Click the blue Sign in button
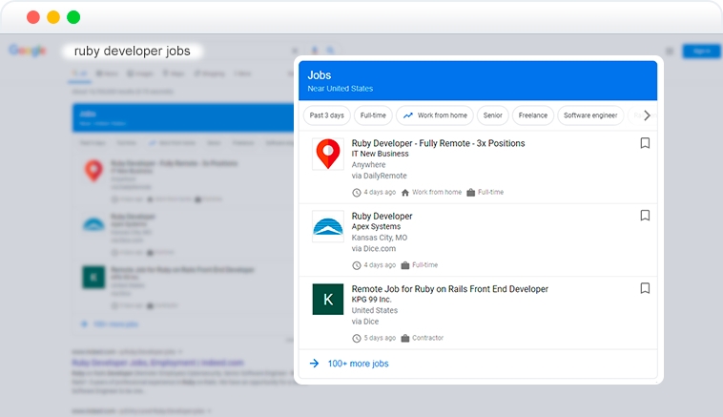 pos(702,52)
